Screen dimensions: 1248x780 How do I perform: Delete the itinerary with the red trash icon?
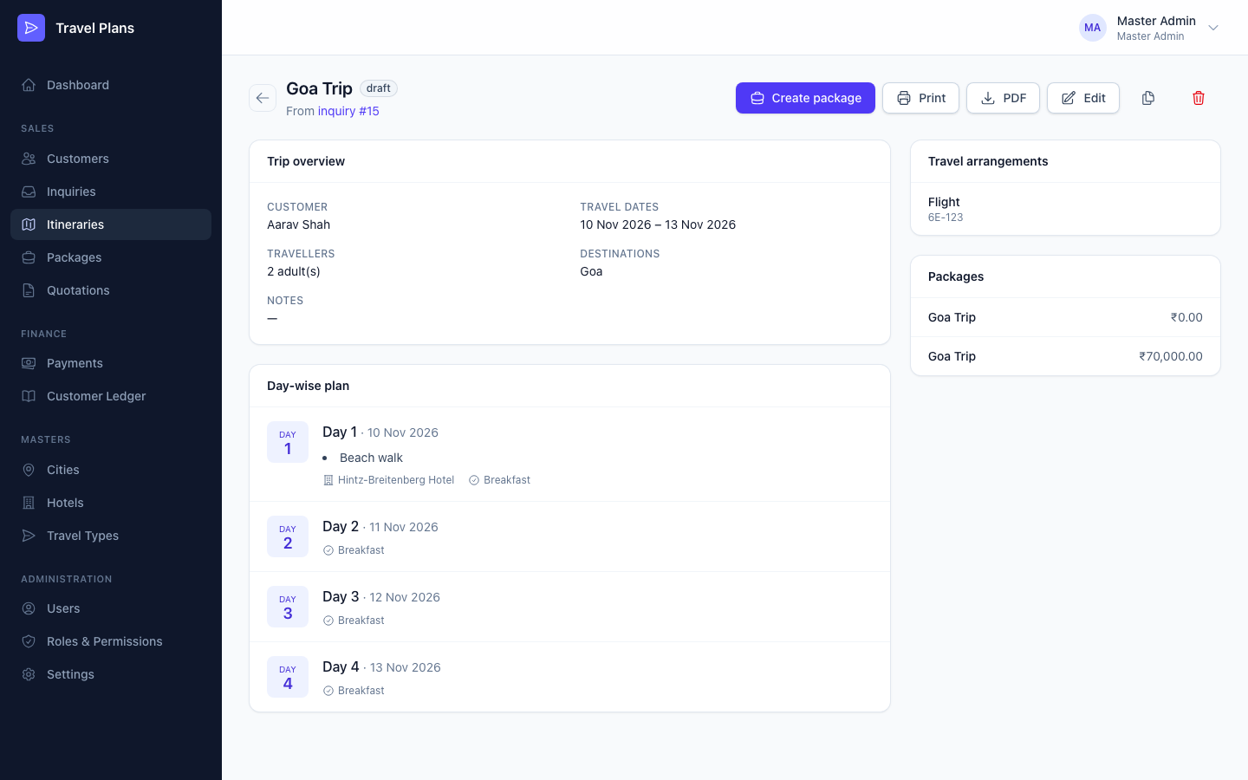(1199, 98)
